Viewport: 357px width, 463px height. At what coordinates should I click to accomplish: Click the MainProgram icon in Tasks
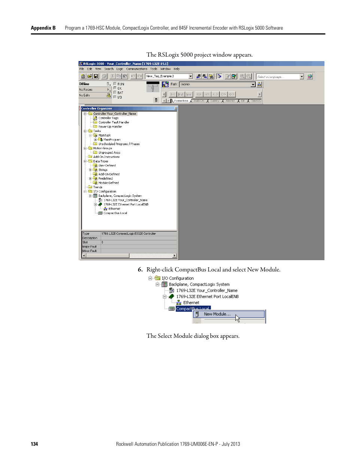click(100, 139)
